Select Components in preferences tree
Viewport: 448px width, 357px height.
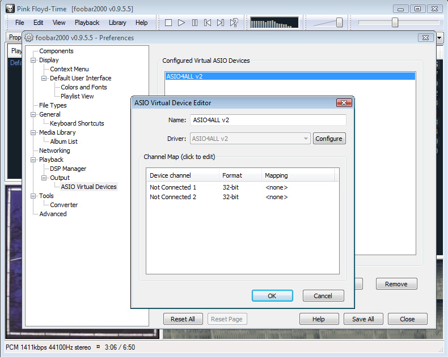pos(56,51)
